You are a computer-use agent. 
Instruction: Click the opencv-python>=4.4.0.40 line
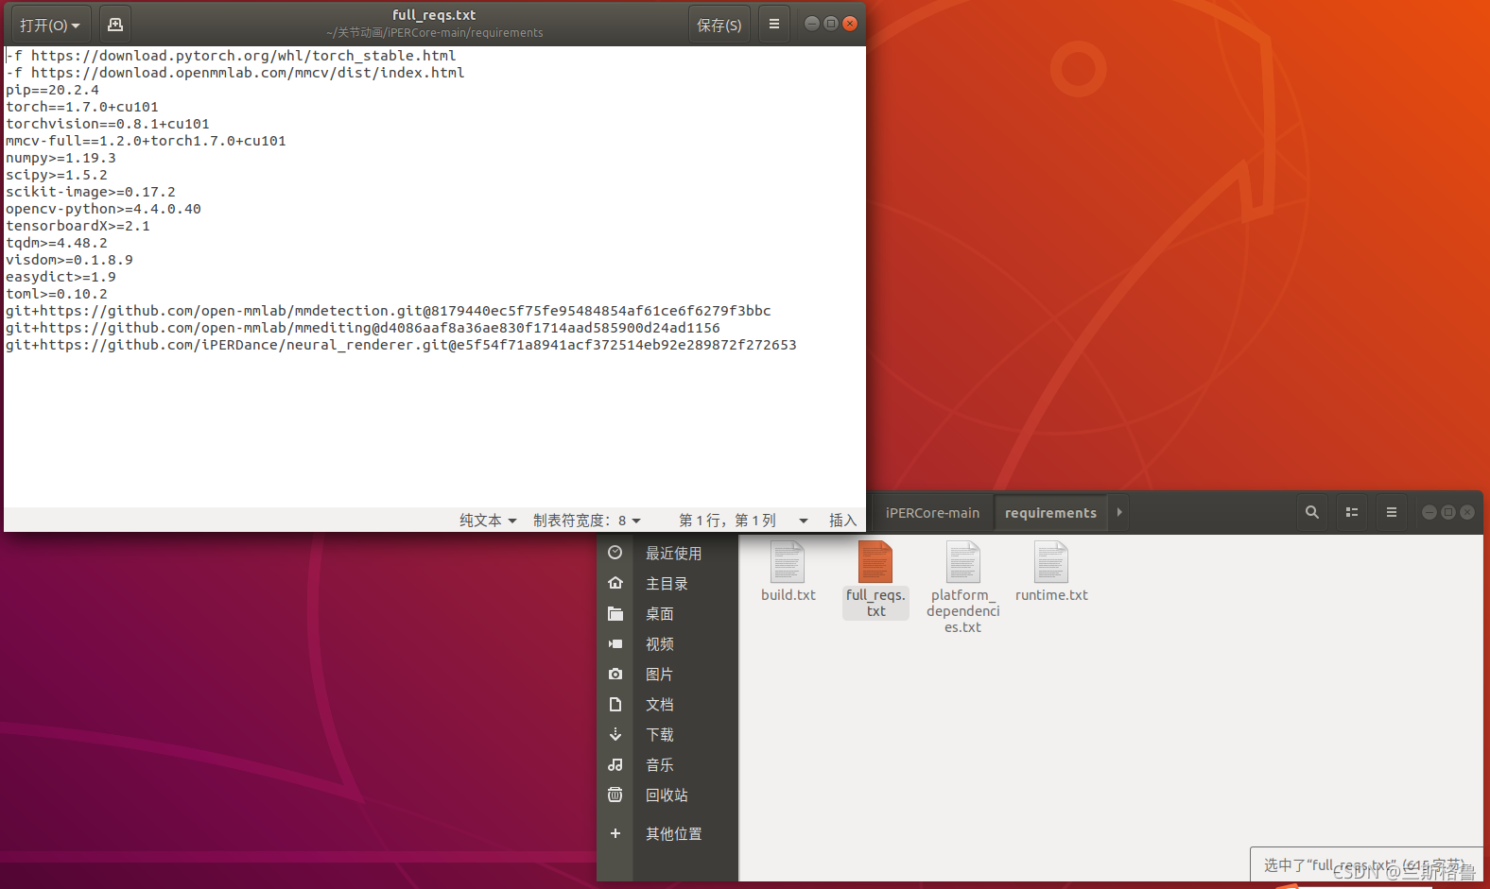(x=103, y=209)
